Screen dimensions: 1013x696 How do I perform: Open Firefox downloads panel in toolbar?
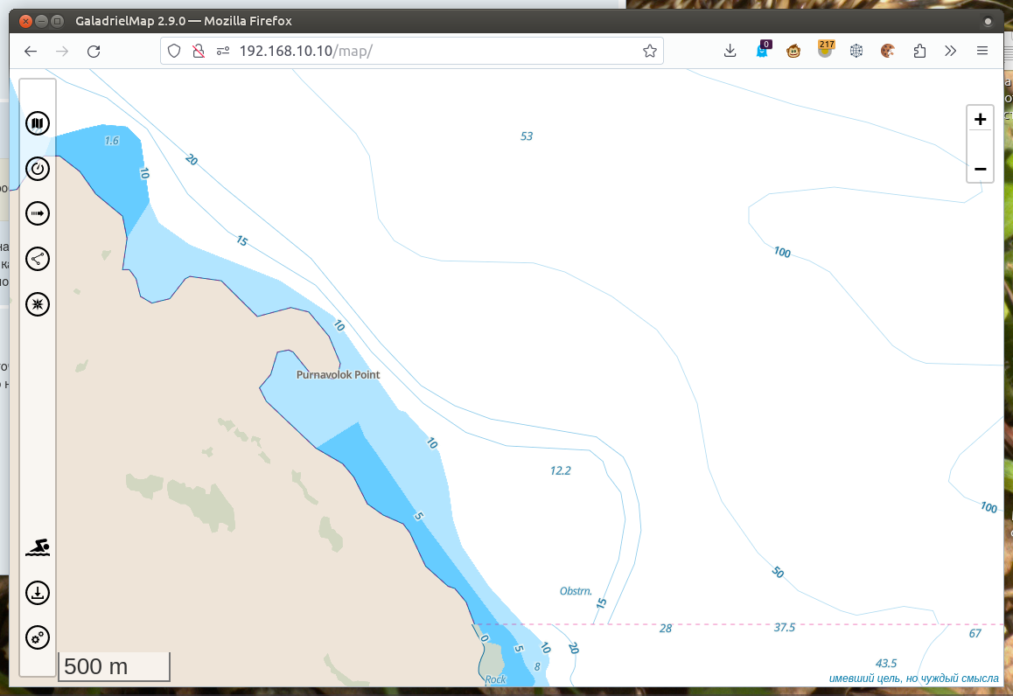tap(730, 52)
